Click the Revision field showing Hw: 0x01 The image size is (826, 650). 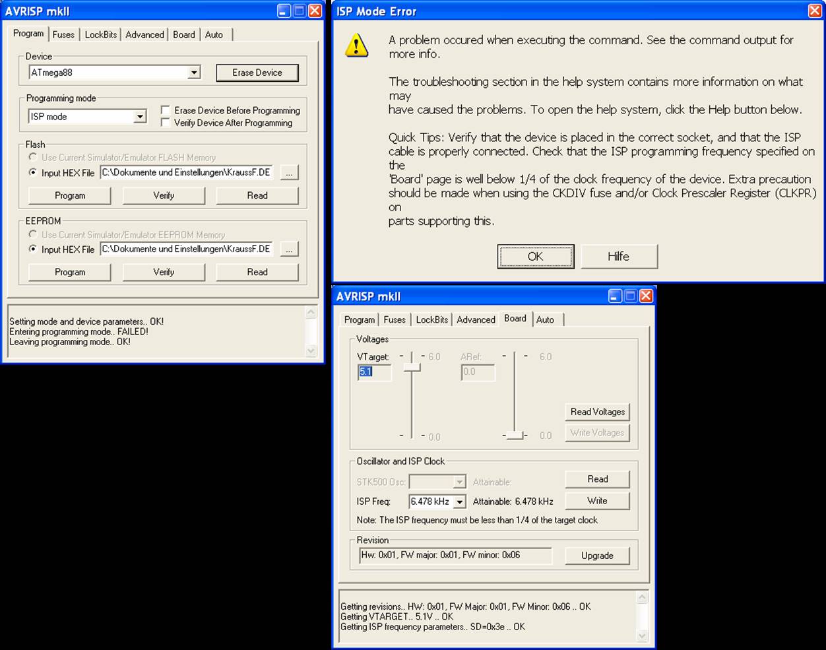tap(455, 555)
